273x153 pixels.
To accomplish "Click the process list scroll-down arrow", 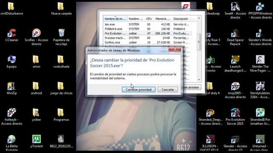I will click(199, 79).
